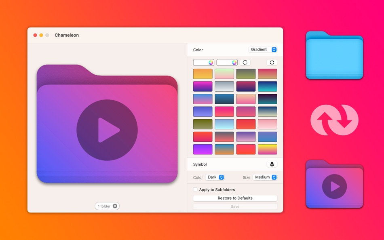Open the second gradient end color well

point(227,63)
